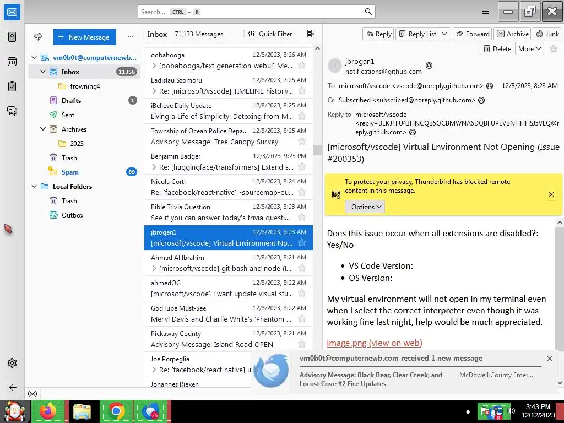
Task: Open the Drafts folder
Action: (84, 100)
